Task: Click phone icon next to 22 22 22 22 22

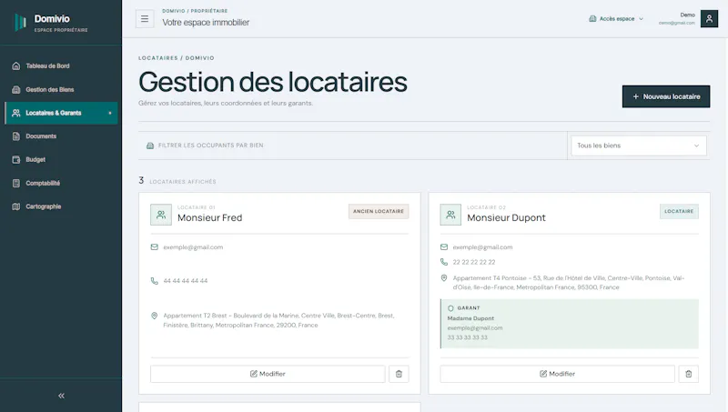Action: click(444, 262)
